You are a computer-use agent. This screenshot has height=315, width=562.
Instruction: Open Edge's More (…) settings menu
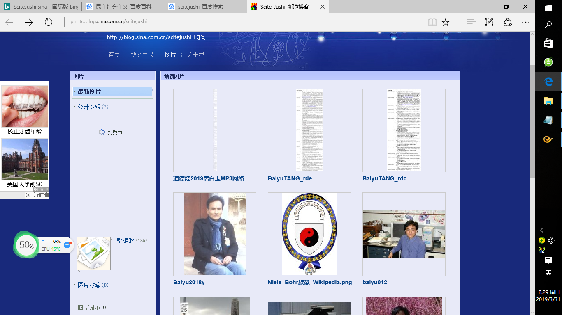[526, 23]
